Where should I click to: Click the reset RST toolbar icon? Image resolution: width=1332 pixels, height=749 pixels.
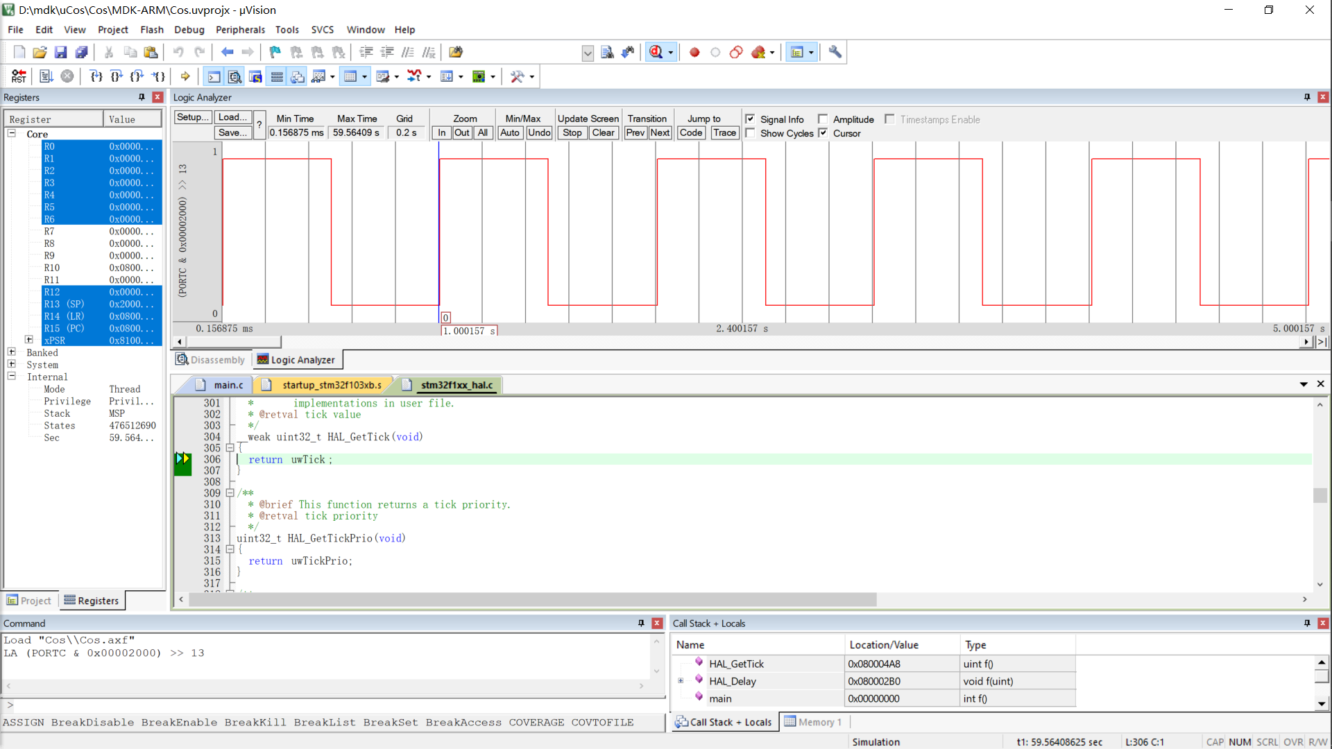point(18,76)
